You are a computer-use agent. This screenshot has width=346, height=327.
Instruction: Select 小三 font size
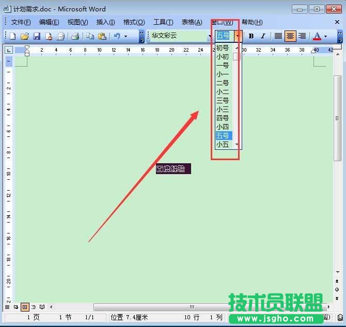224,110
